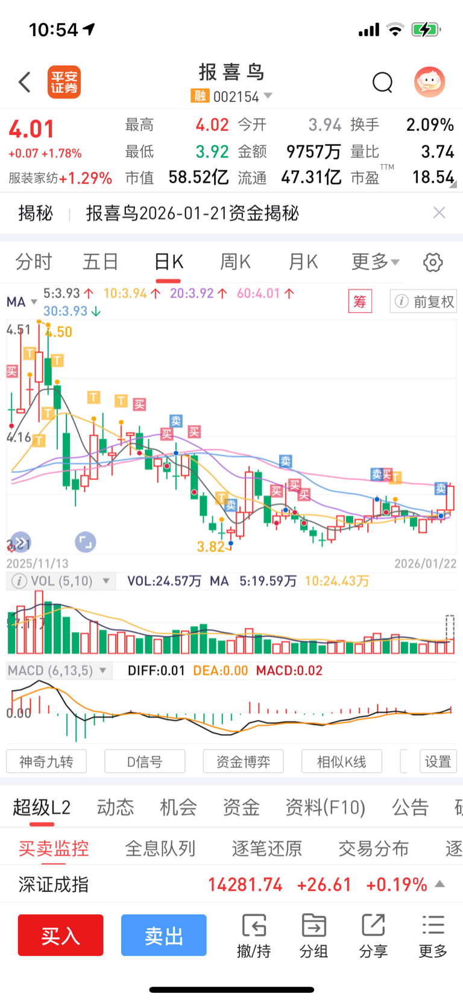The width and height of the screenshot is (463, 1003).
Task: Select the 日K chart tab
Action: (168, 262)
